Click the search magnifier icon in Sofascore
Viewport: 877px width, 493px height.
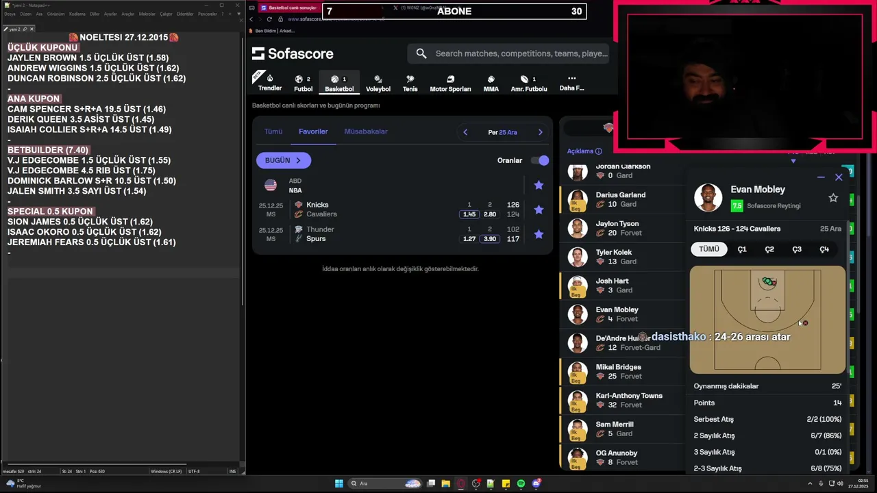coord(421,53)
